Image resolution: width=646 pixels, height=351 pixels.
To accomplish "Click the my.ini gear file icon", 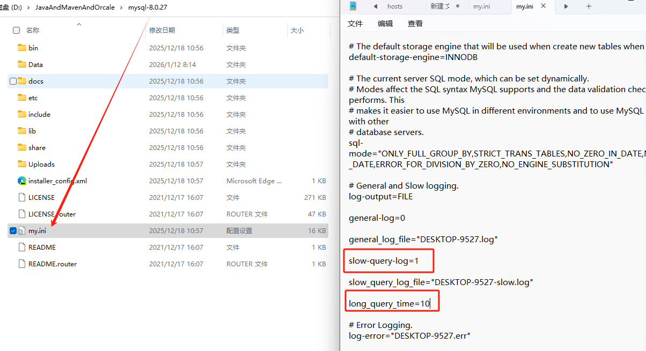I will click(x=22, y=230).
